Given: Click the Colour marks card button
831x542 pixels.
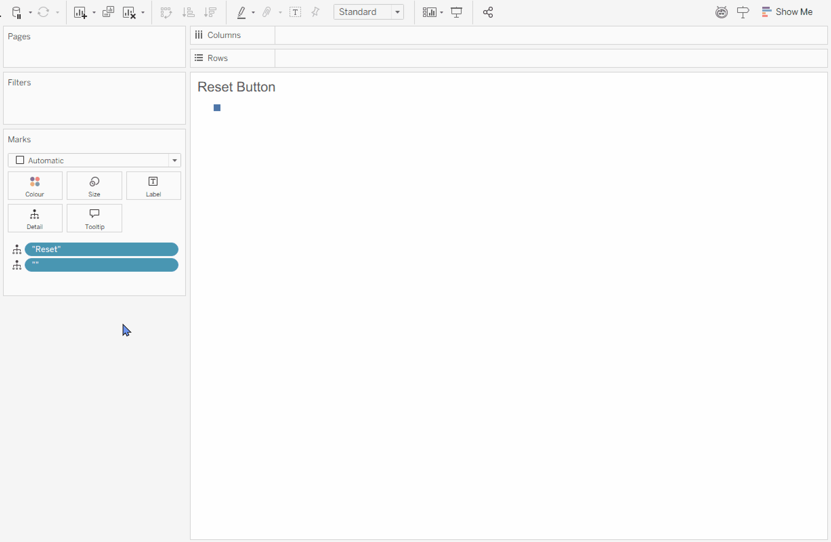Looking at the screenshot, I should pyautogui.click(x=35, y=186).
